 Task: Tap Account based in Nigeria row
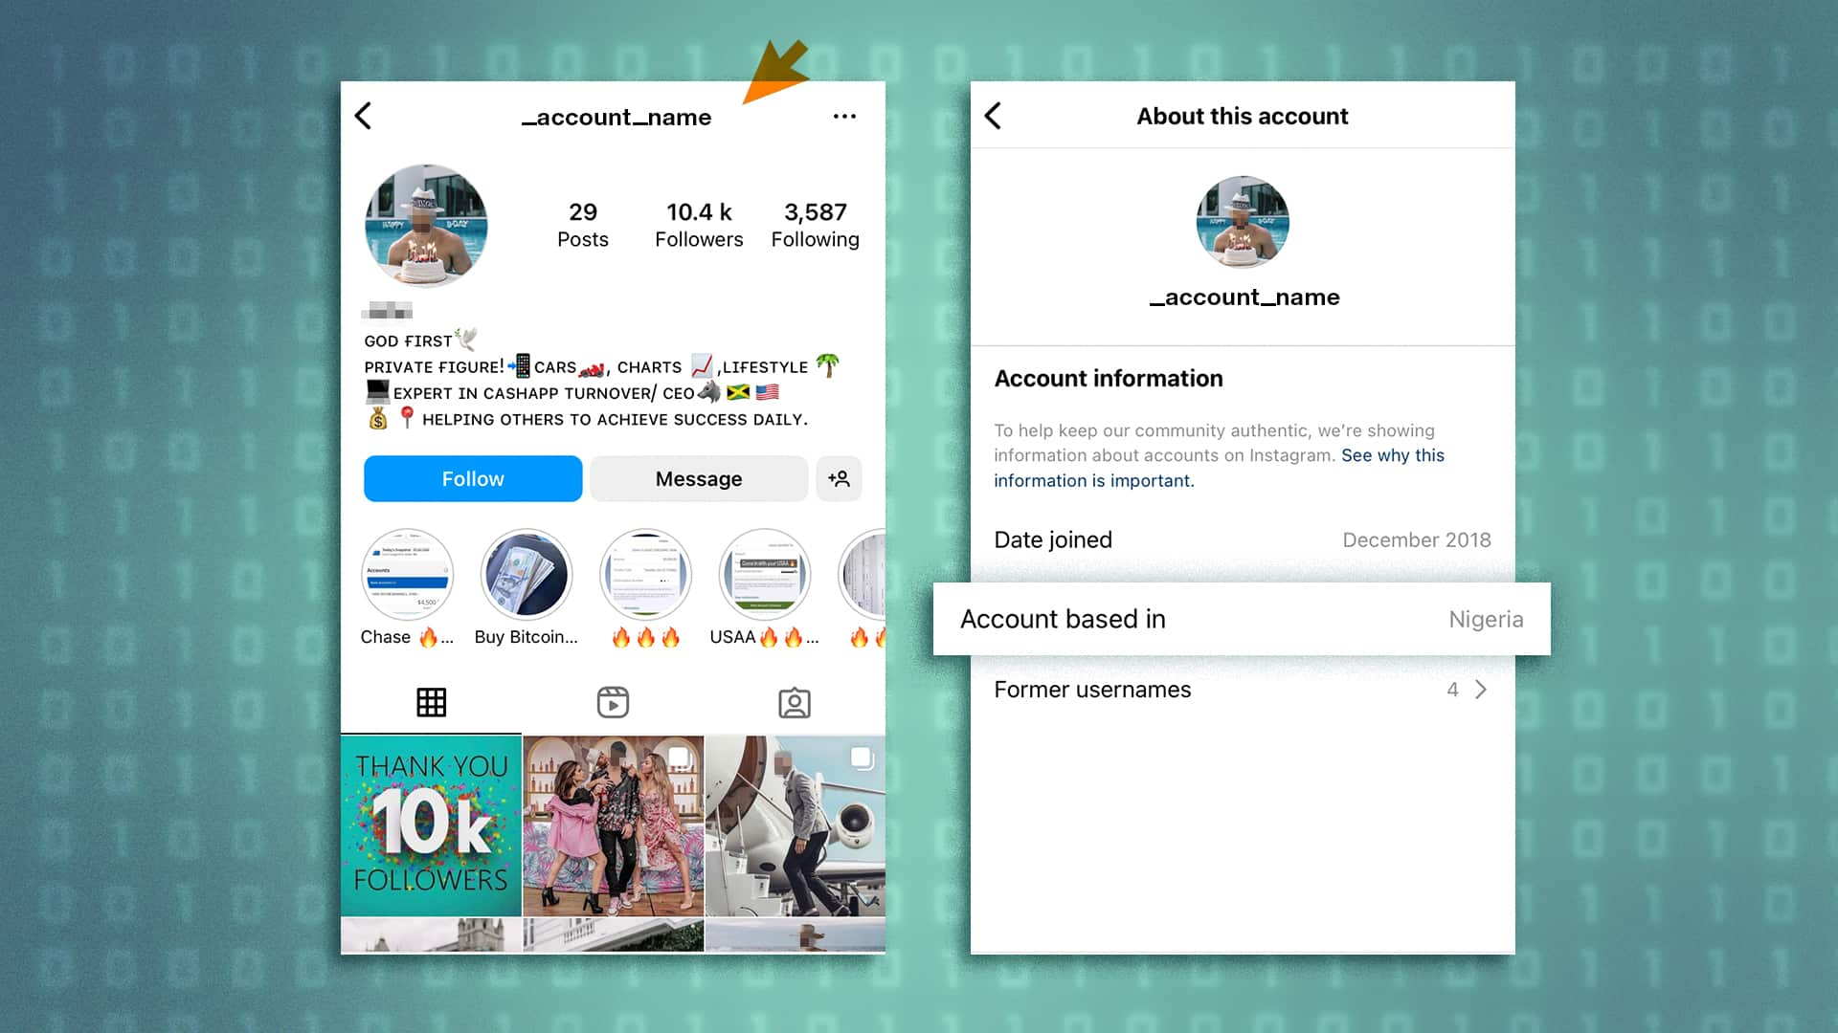[x=1243, y=618]
